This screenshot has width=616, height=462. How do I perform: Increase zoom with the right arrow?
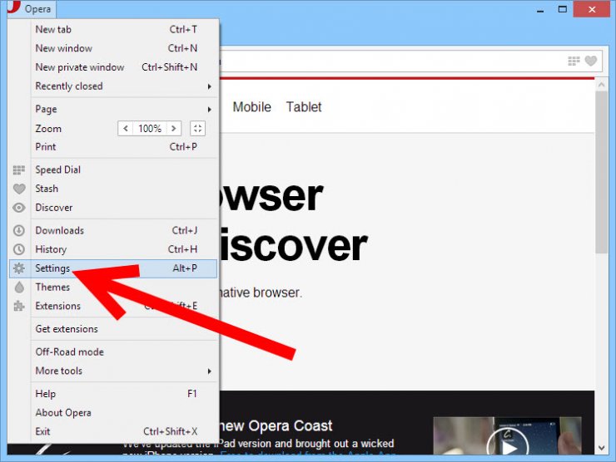tap(174, 128)
